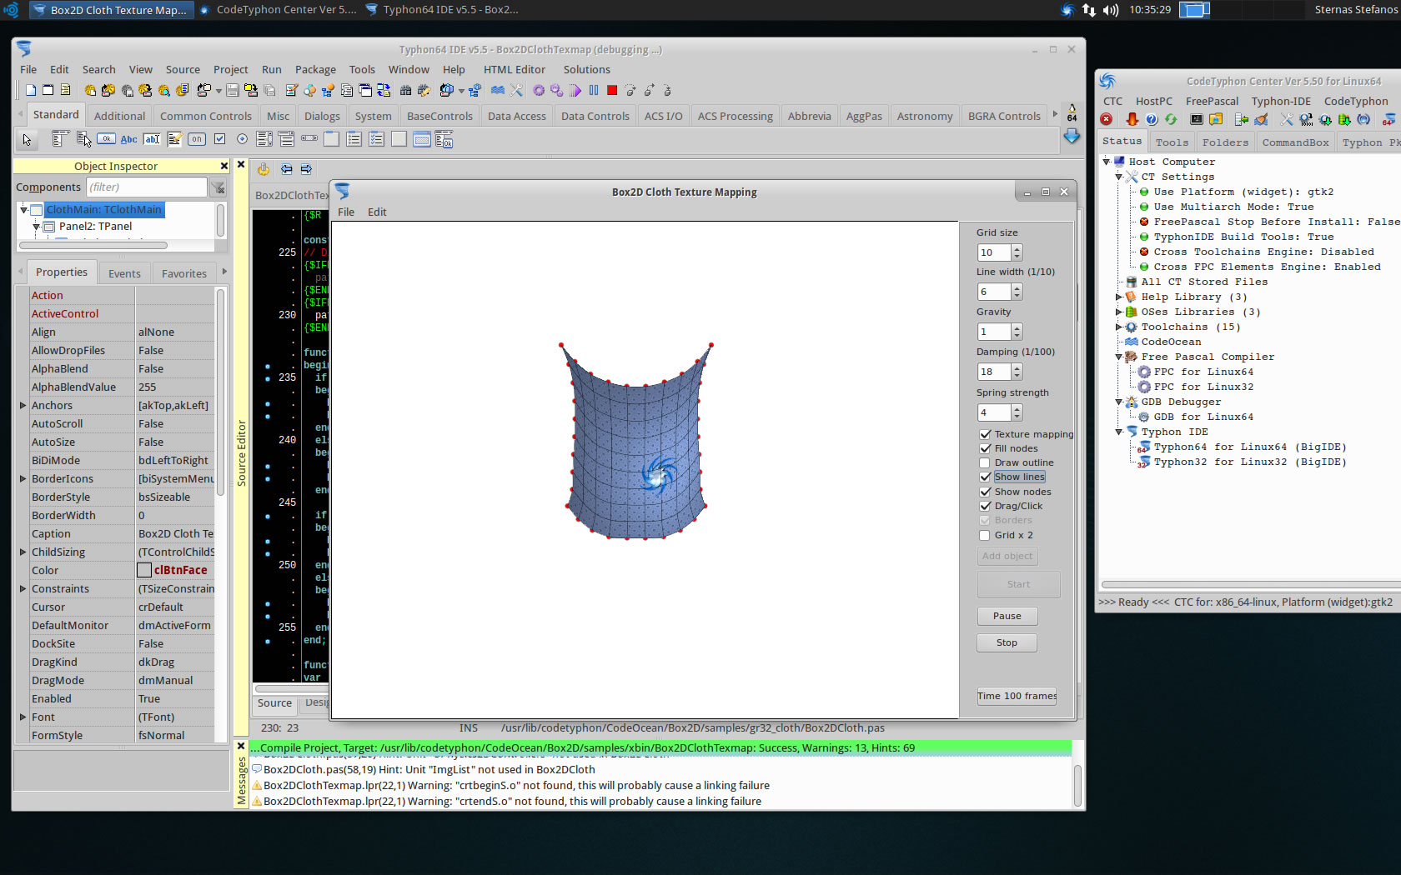Switch to the Events tab in Object Inspector
The width and height of the screenshot is (1401, 875).
pyautogui.click(x=124, y=273)
